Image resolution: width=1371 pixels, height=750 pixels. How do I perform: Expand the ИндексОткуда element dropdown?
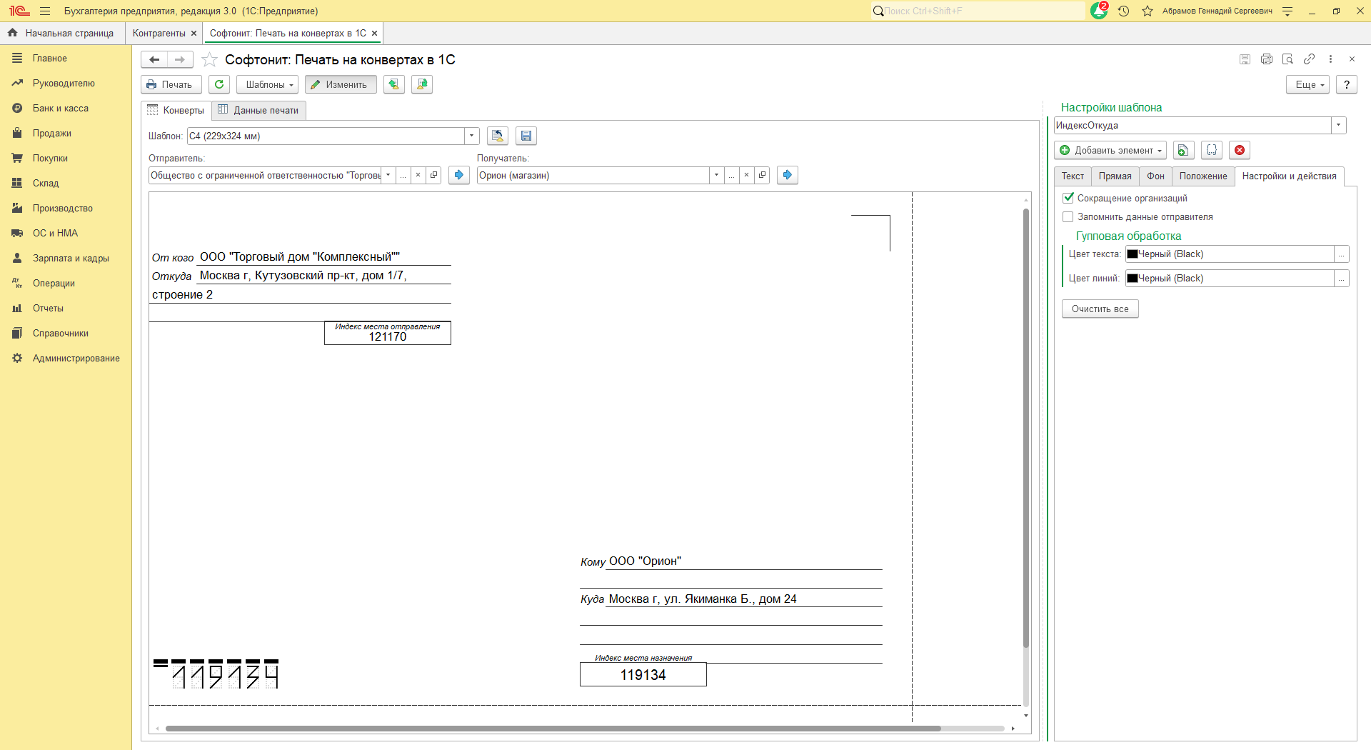click(1338, 125)
